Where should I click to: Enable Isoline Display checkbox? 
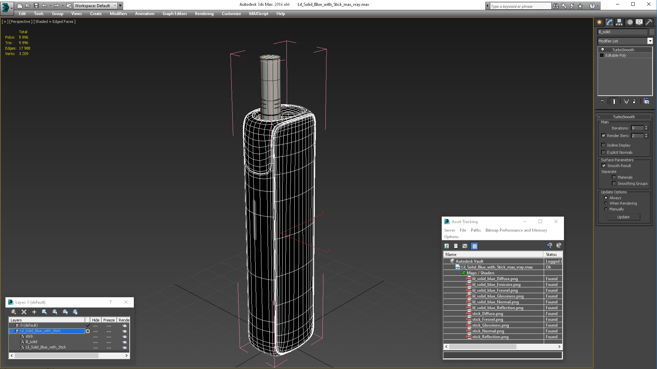point(604,145)
